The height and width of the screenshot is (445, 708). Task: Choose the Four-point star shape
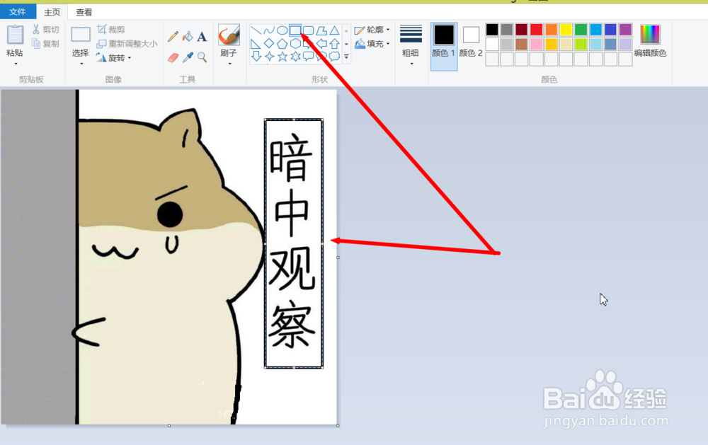269,57
